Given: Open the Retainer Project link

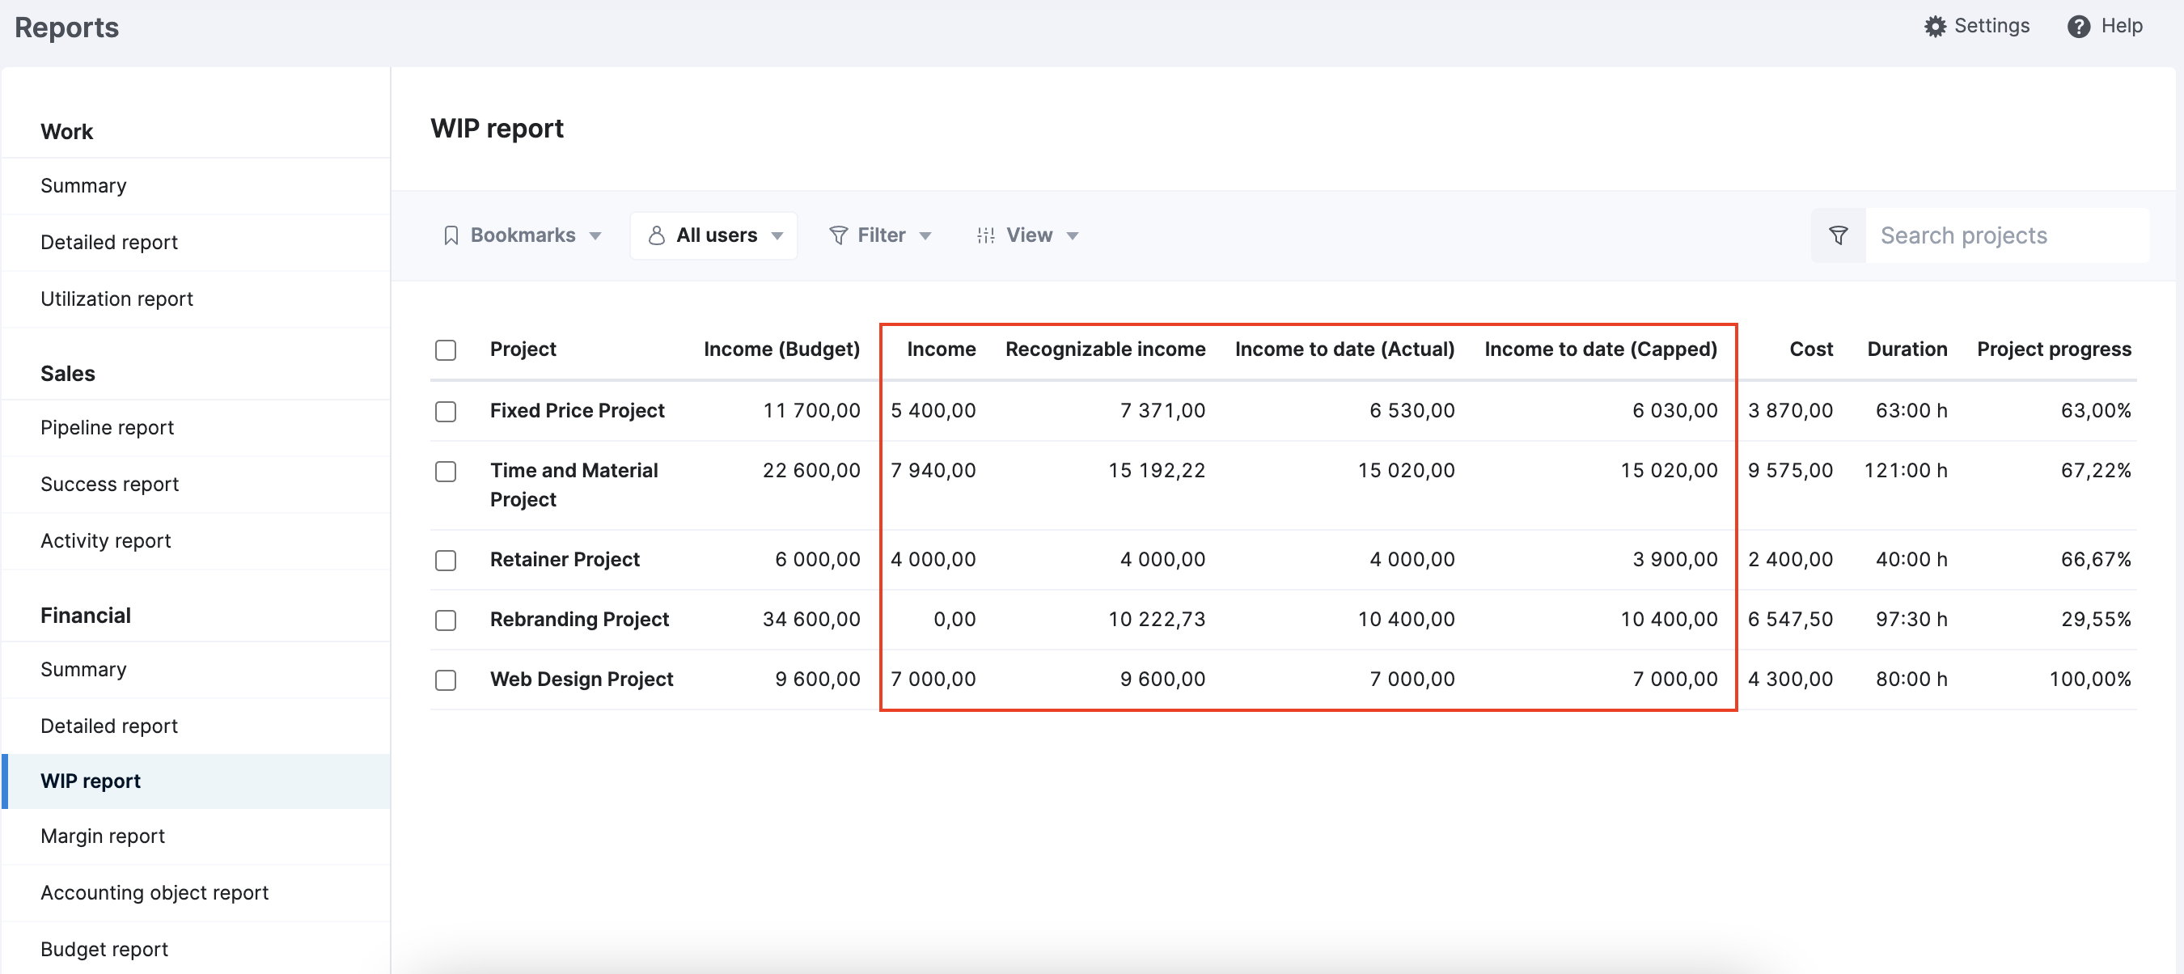Looking at the screenshot, I should click(x=565, y=561).
